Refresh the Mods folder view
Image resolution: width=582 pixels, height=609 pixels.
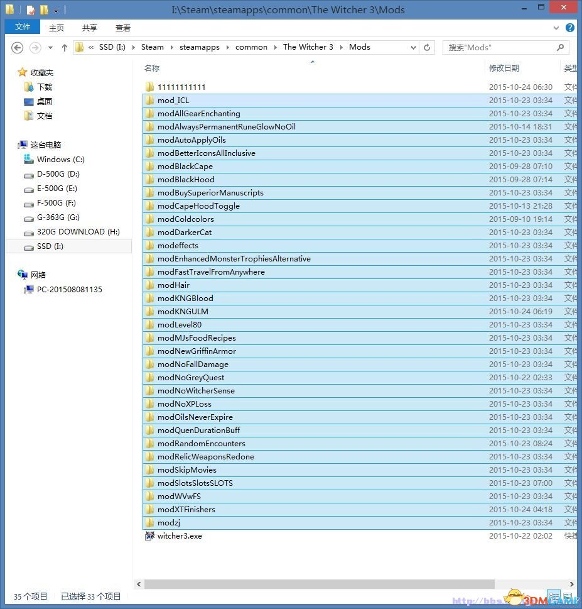[427, 47]
